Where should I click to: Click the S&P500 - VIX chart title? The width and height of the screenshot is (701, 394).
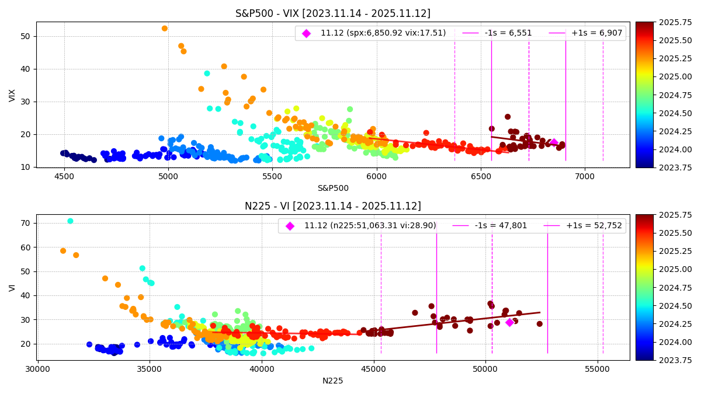[x=333, y=13]
